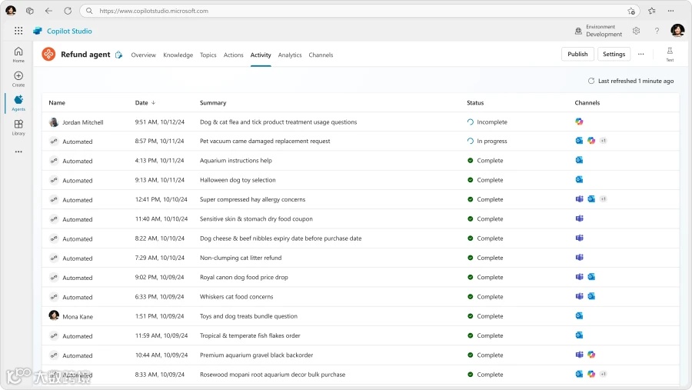Screen dimensions: 692x390
Task: Expand the +1 channels badge on Pet vacuum row
Action: tap(604, 141)
